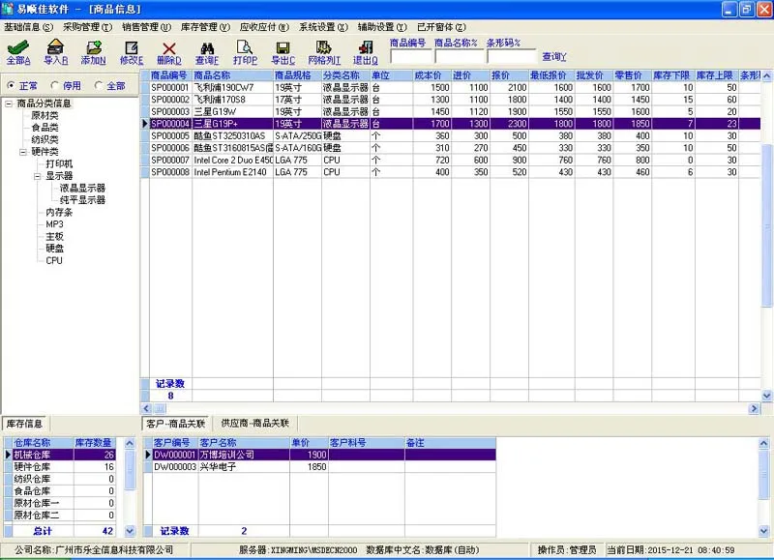The image size is (774, 560).
Task: Open the 库存管理 menu
Action: coord(205,27)
